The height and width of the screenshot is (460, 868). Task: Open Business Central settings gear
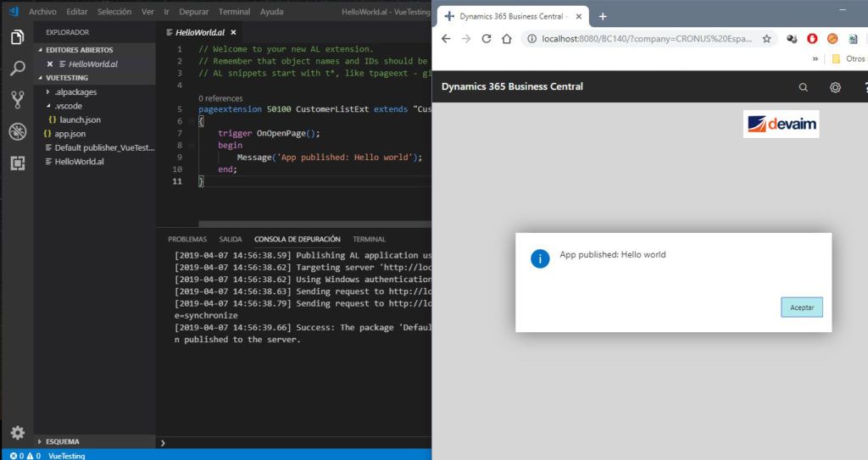point(835,87)
